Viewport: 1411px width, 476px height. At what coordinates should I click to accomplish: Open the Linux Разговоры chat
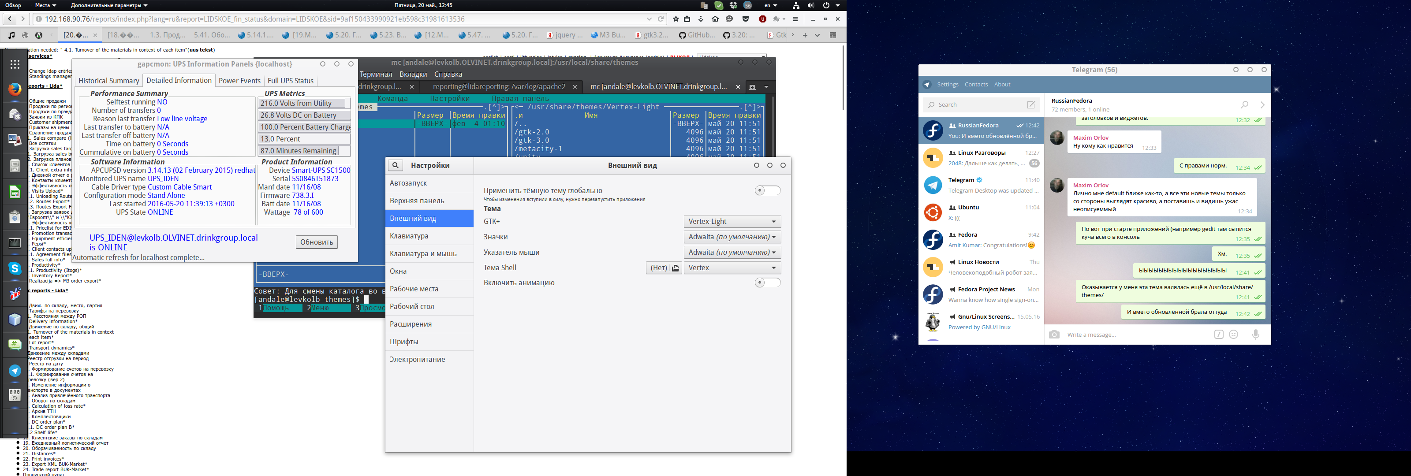(981, 158)
